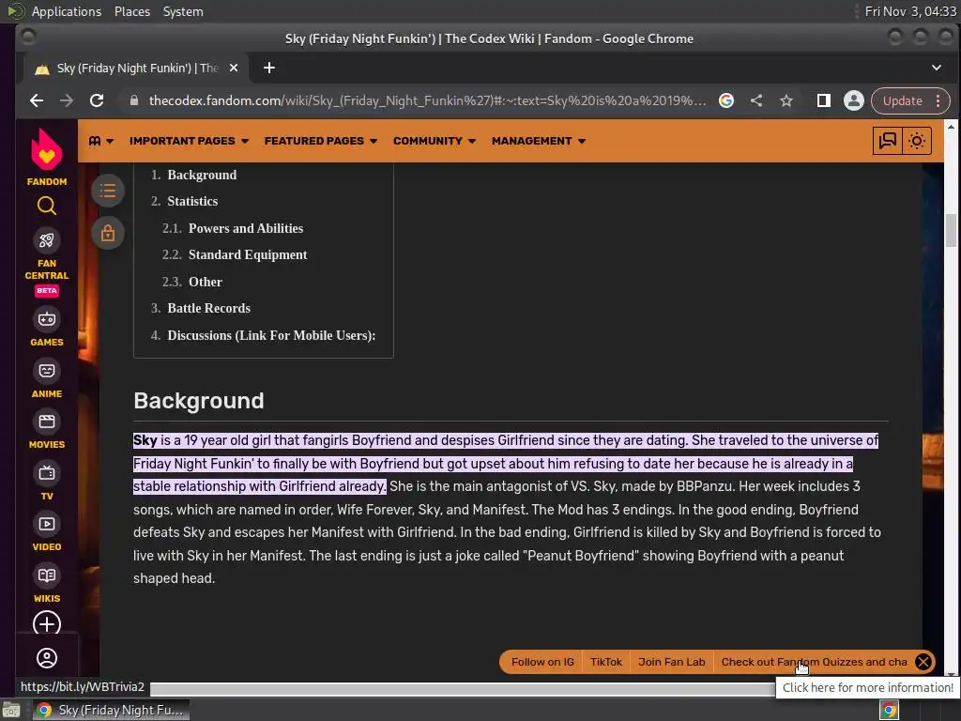Open Fan Central rocket icon
The image size is (961, 721).
coord(47,240)
